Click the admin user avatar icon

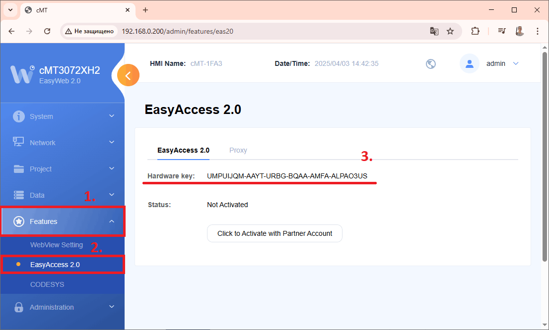(x=469, y=63)
